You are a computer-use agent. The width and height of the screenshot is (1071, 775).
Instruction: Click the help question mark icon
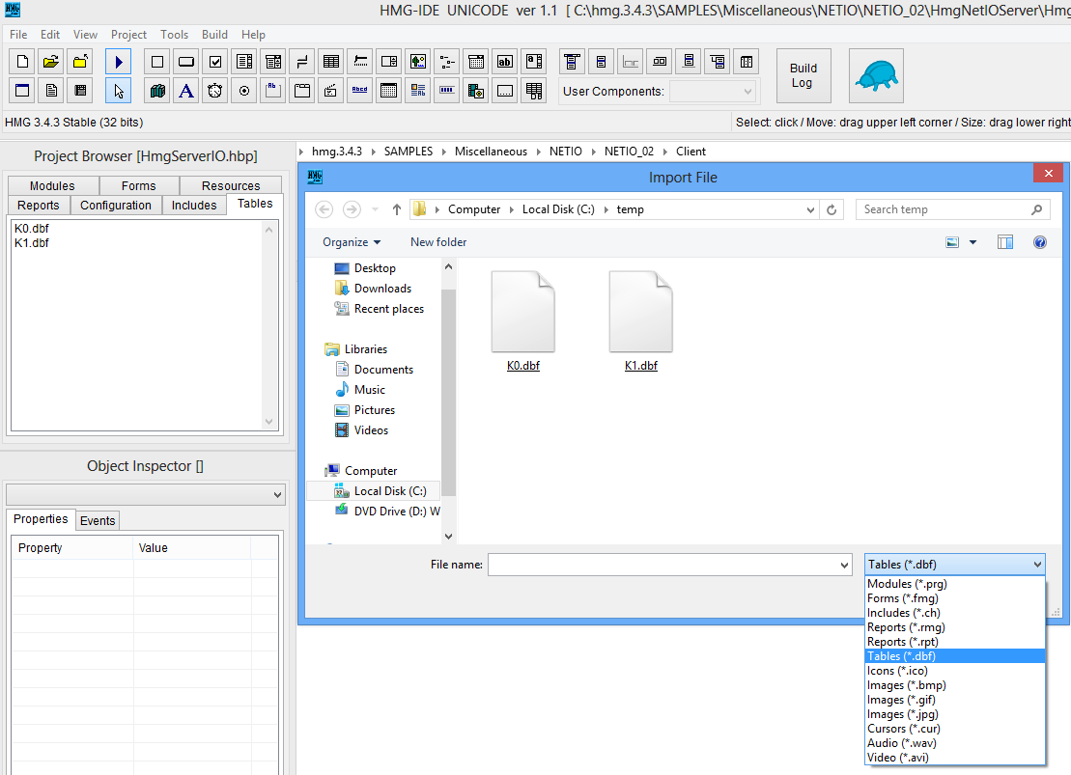click(1039, 241)
